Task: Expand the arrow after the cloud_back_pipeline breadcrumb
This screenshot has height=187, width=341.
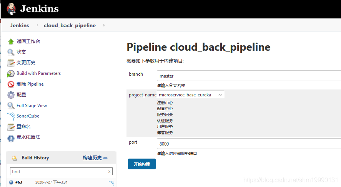Action: click(104, 25)
